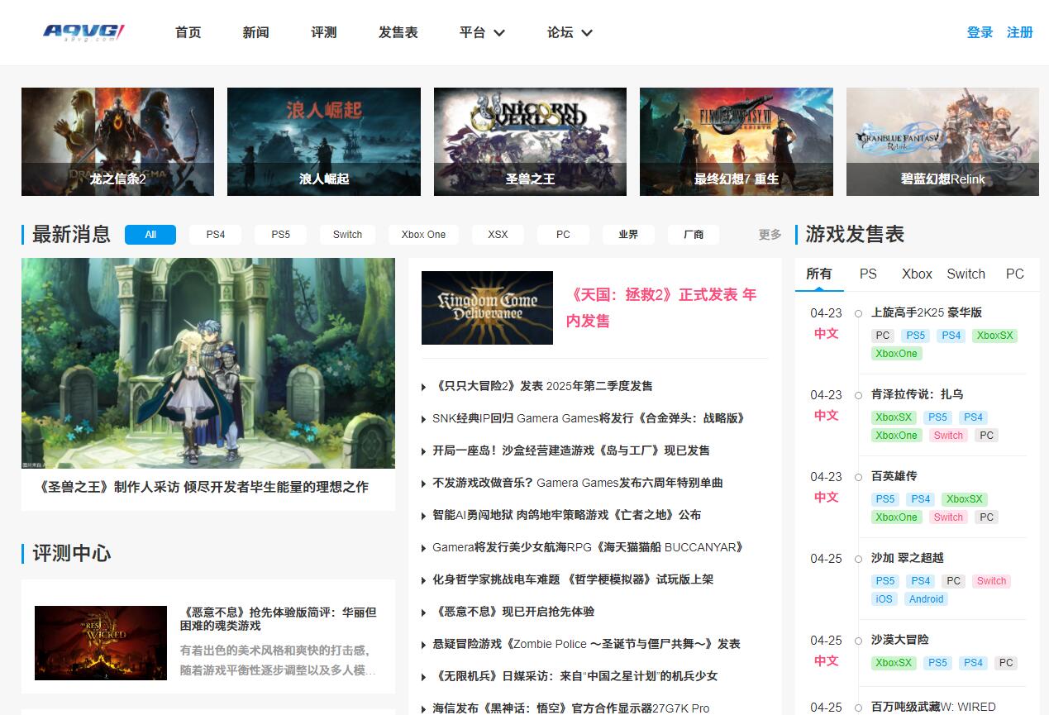Select the All news filter
Screen dimensions: 1049x715
(150, 235)
